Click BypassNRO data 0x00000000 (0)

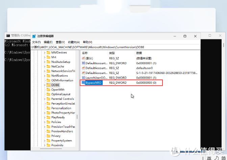click(146, 83)
